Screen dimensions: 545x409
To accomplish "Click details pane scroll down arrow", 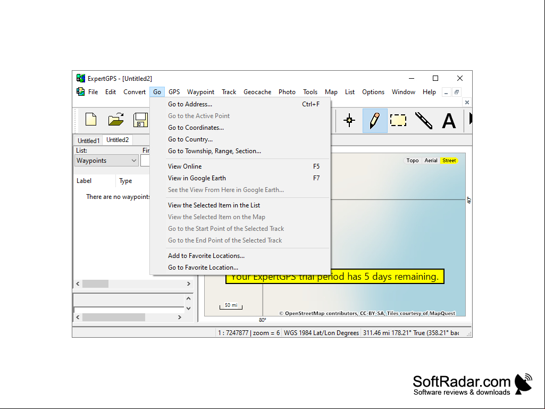I will [x=188, y=308].
